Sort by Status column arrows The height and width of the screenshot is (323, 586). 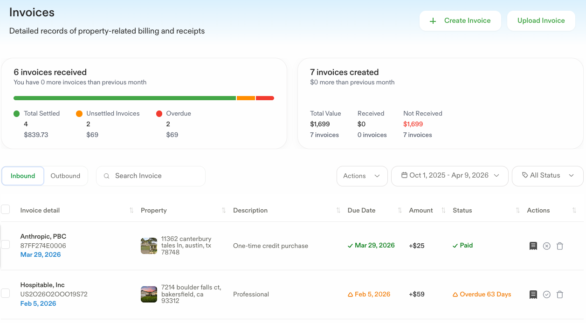tap(517, 211)
